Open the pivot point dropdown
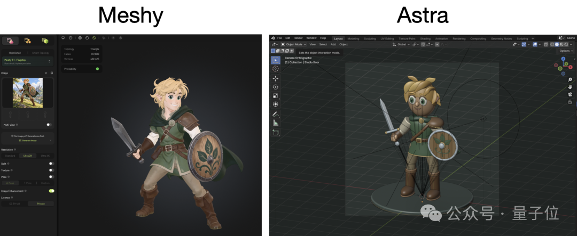Image resolution: width=577 pixels, height=236 pixels. click(x=416, y=44)
